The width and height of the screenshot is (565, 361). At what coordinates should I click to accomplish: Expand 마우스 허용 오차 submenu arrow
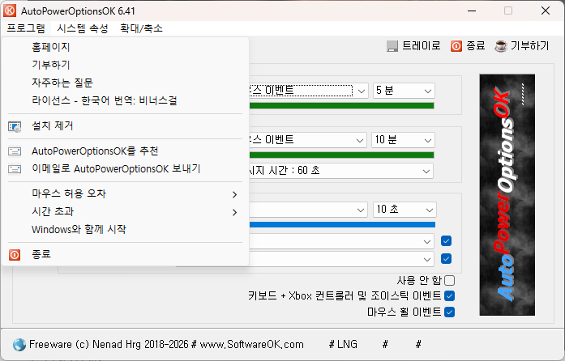tap(234, 195)
